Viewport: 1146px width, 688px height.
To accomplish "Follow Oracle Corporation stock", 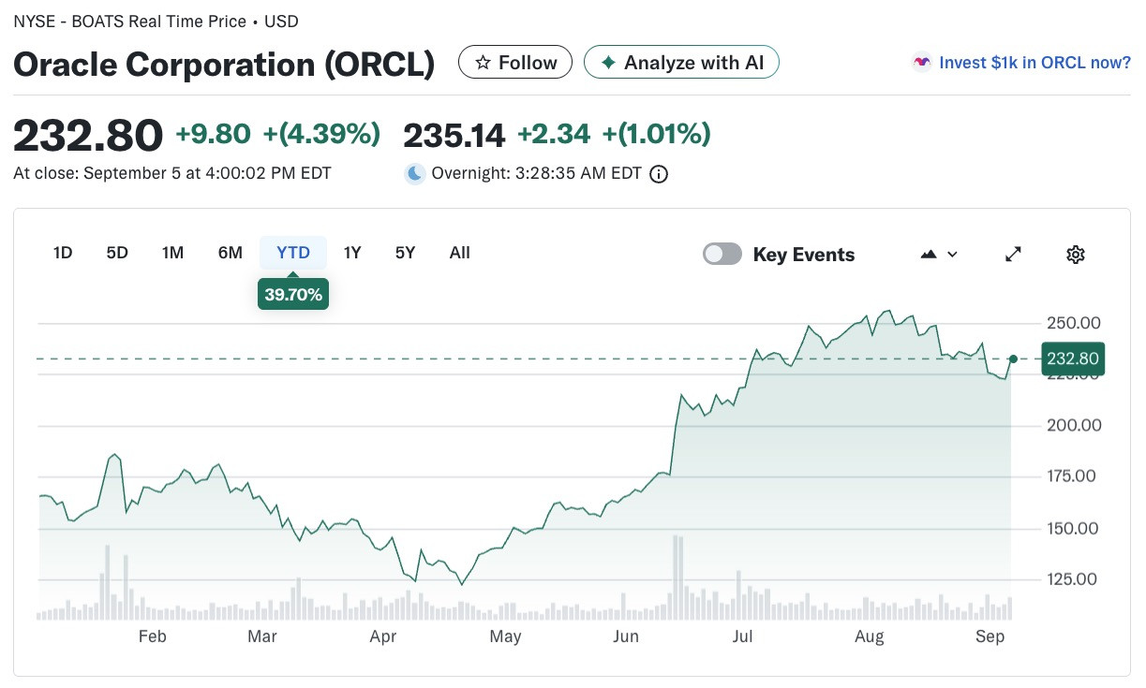I will (x=515, y=63).
